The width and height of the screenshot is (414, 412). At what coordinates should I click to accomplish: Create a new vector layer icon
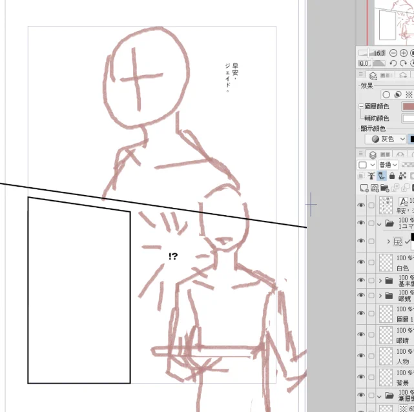pos(375,188)
